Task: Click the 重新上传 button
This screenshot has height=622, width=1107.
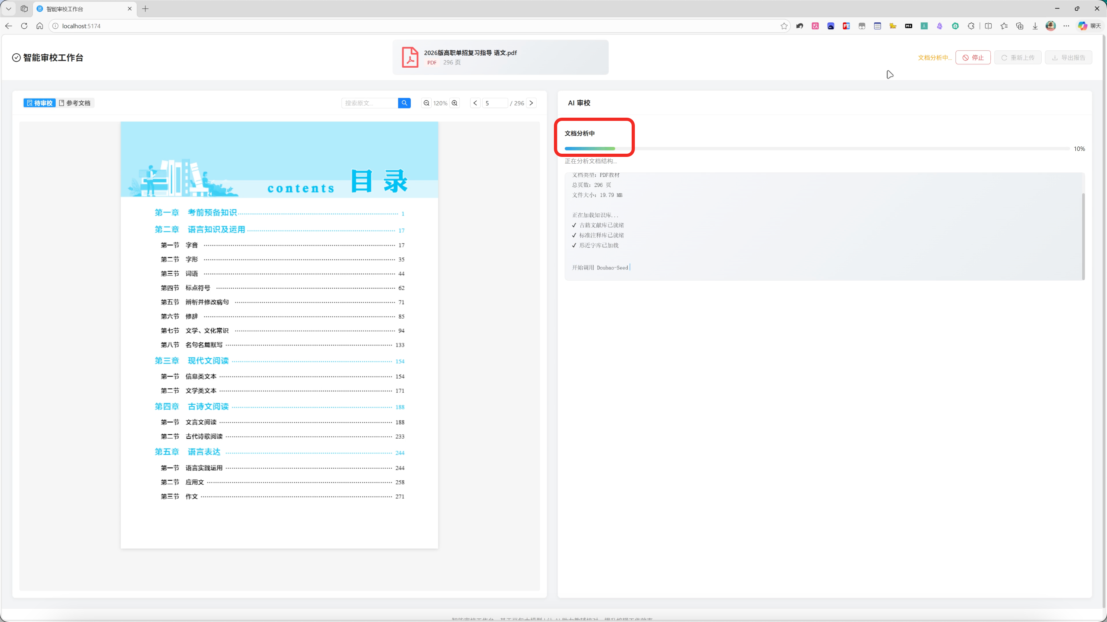Action: click(x=1018, y=58)
